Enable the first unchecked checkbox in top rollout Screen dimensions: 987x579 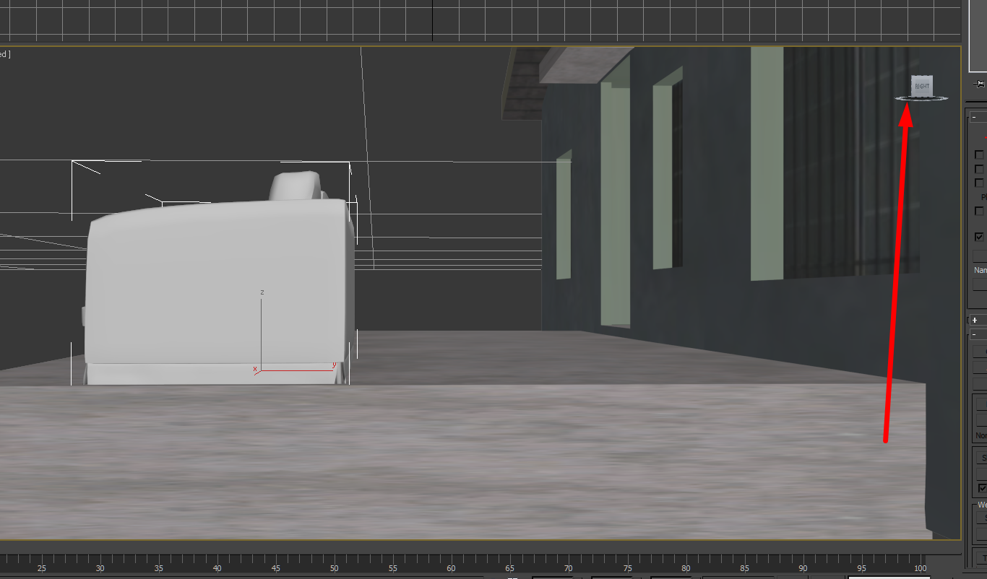tap(980, 154)
